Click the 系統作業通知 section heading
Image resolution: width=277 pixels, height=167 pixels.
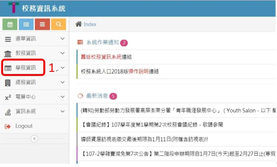102,42
